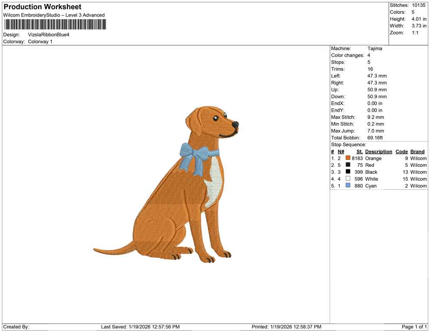This screenshot has width=430, height=331.
Task: Click the Cyan swatch in stop sequence
Action: (x=347, y=185)
